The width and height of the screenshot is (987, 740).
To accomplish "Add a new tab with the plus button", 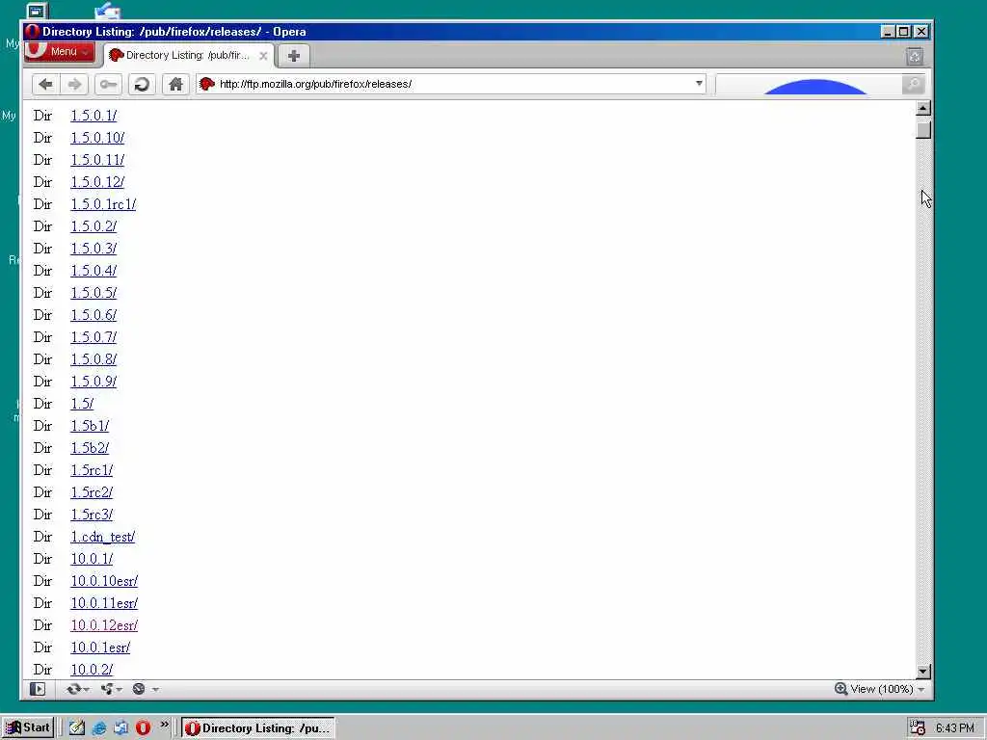I will [x=293, y=55].
